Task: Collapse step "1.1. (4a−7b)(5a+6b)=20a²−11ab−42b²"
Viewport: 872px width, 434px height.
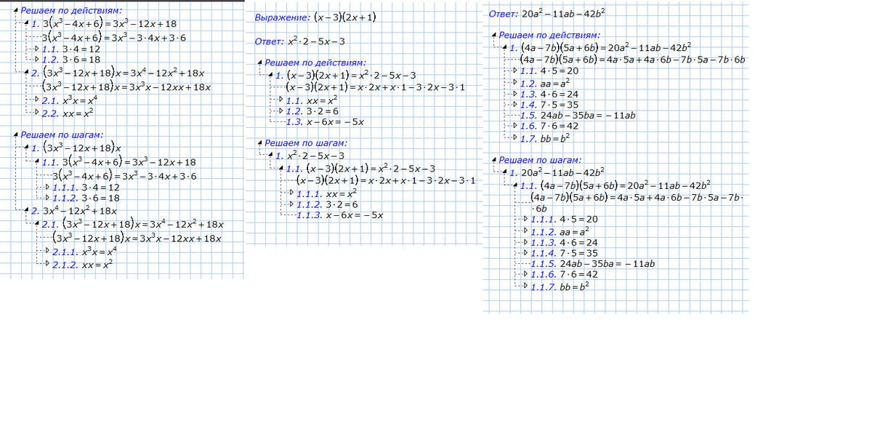Action: [516, 185]
